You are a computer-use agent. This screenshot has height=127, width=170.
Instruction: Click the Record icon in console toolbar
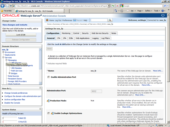pos(75,20)
